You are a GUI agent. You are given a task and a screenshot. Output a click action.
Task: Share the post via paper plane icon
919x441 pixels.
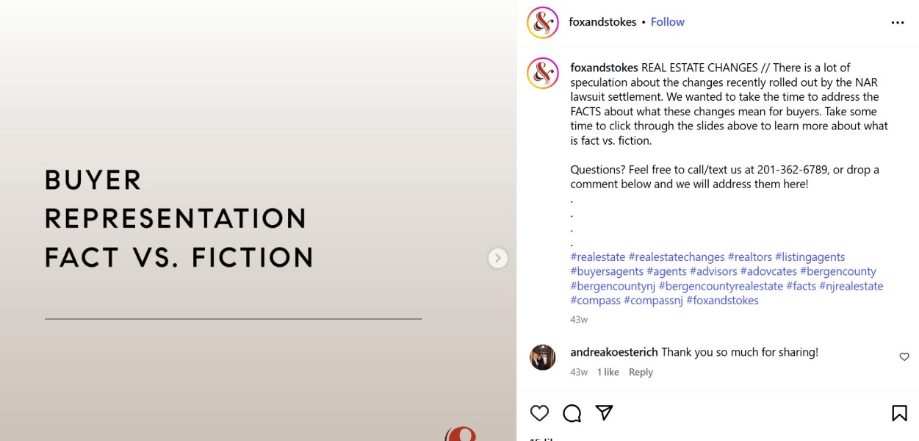coord(604,413)
